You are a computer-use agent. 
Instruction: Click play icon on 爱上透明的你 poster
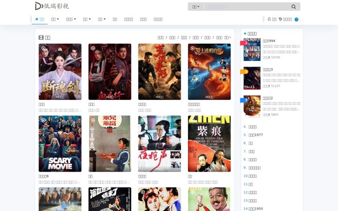[x=192, y=48]
